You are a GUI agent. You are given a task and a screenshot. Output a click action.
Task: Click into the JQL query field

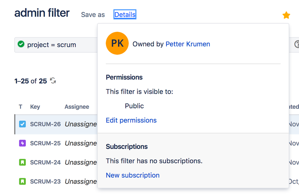[60, 45]
